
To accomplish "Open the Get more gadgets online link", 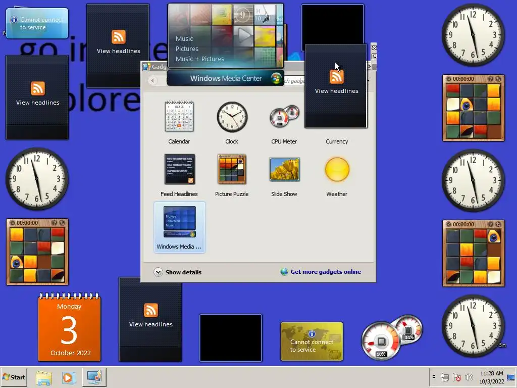I will (x=326, y=272).
